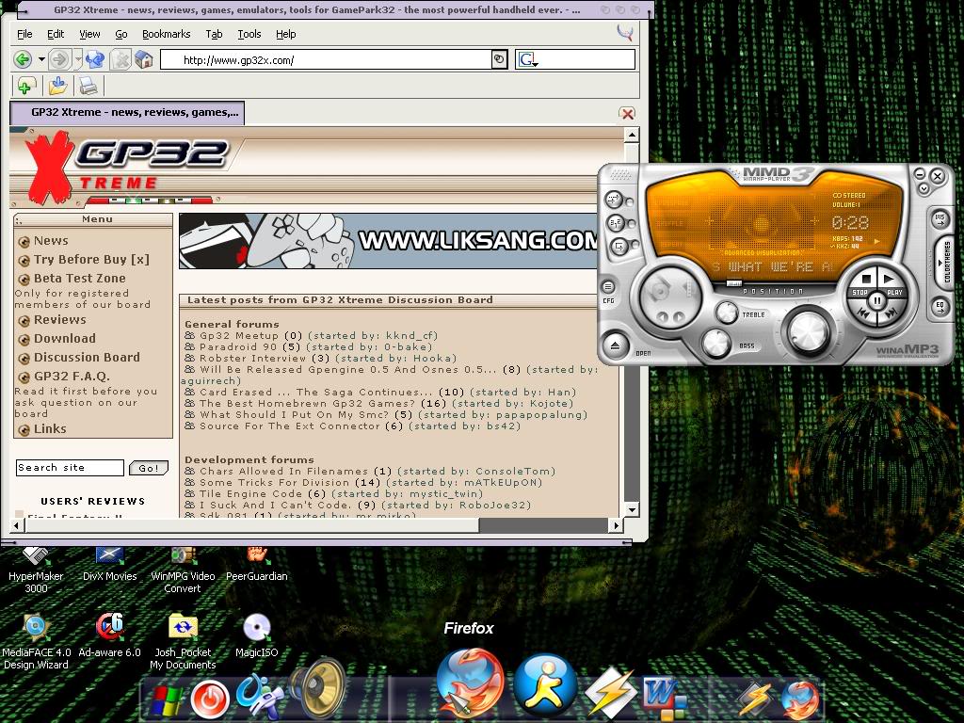The width and height of the screenshot is (964, 723).
Task: Click the Go! search button
Action: [149, 468]
